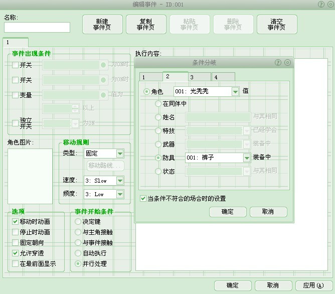Close the 条件分歧 dialog with round icon
Image resolution: width=335 pixels, height=294 pixels.
pyautogui.click(x=287, y=62)
